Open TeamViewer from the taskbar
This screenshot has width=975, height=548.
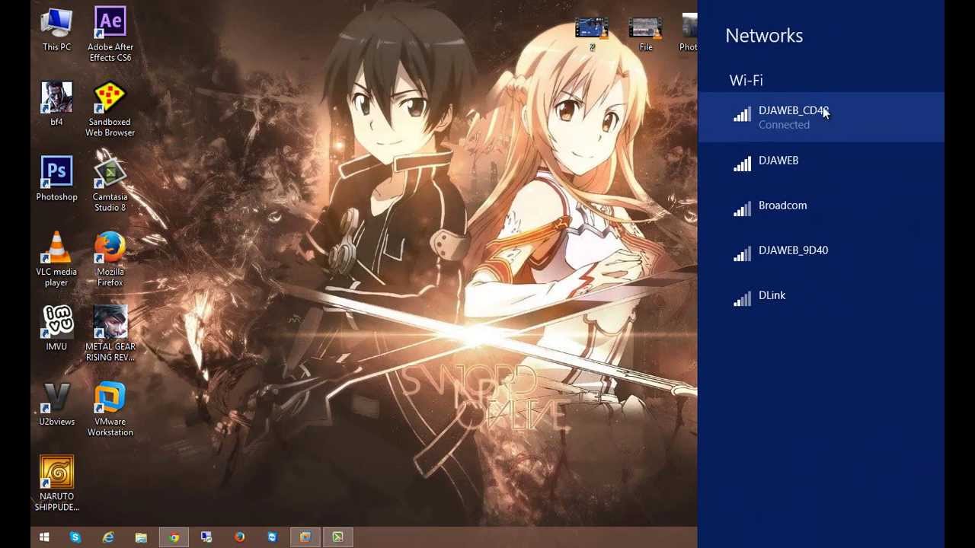272,537
